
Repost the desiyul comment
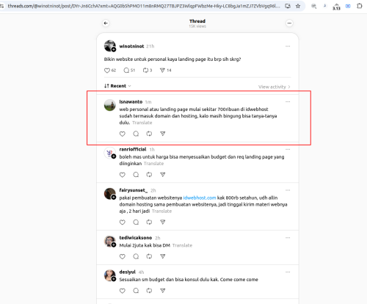149,291
